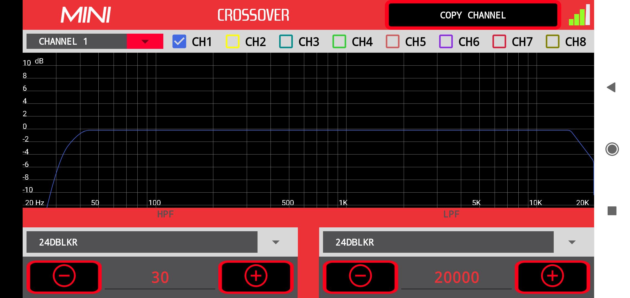The width and height of the screenshot is (630, 298).
Task: Tap the CH1 label text
Action: click(202, 42)
